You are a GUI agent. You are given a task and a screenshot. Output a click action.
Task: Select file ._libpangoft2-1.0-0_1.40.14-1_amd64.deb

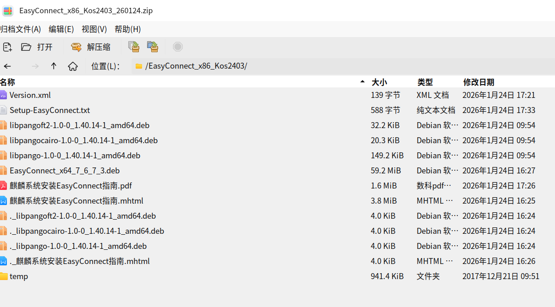(82, 216)
